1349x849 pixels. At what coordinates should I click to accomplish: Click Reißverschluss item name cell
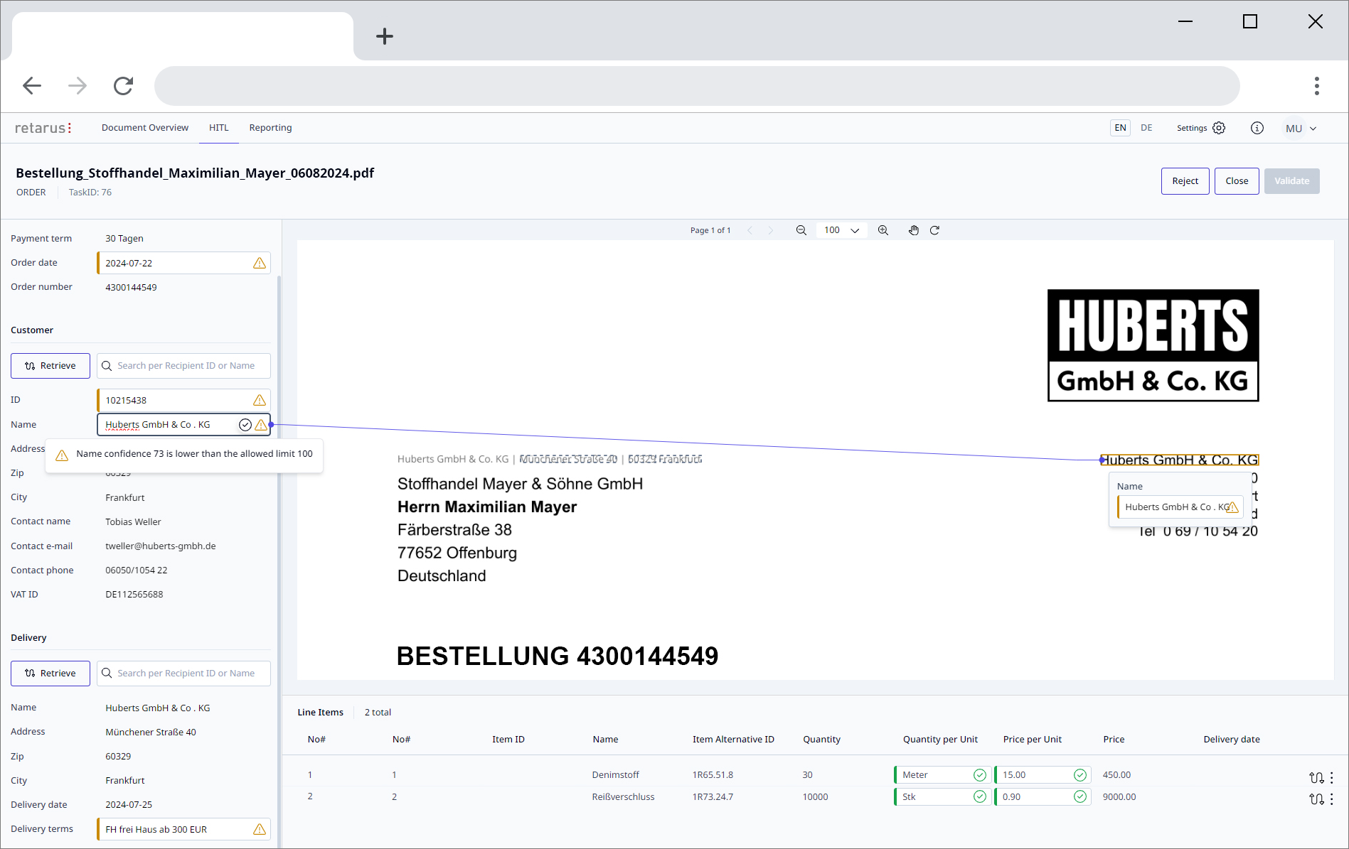(x=623, y=797)
